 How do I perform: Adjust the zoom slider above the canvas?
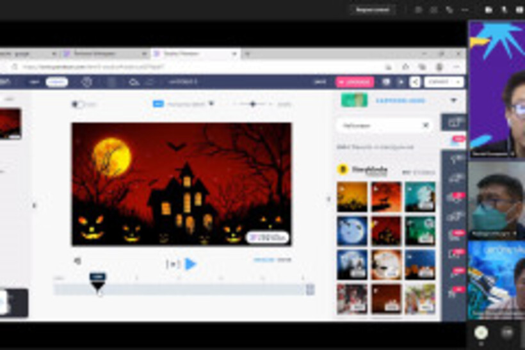tap(253, 104)
